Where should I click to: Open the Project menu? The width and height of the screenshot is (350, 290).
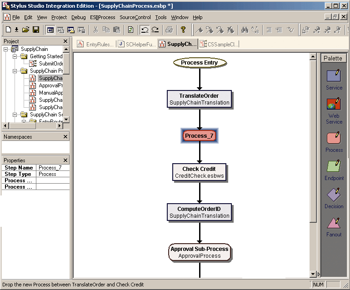(x=59, y=17)
